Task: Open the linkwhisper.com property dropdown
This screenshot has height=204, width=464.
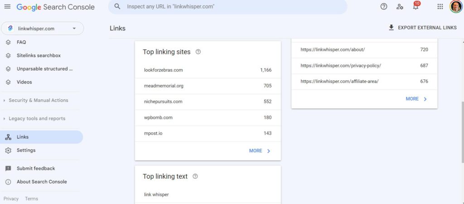Action: [x=43, y=29]
